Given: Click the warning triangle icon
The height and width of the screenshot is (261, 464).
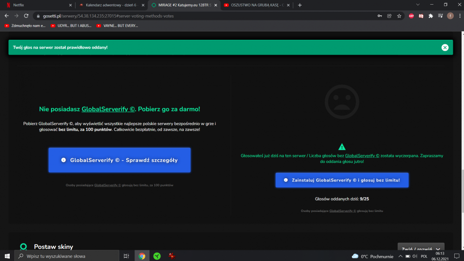Looking at the screenshot, I should coord(342,147).
